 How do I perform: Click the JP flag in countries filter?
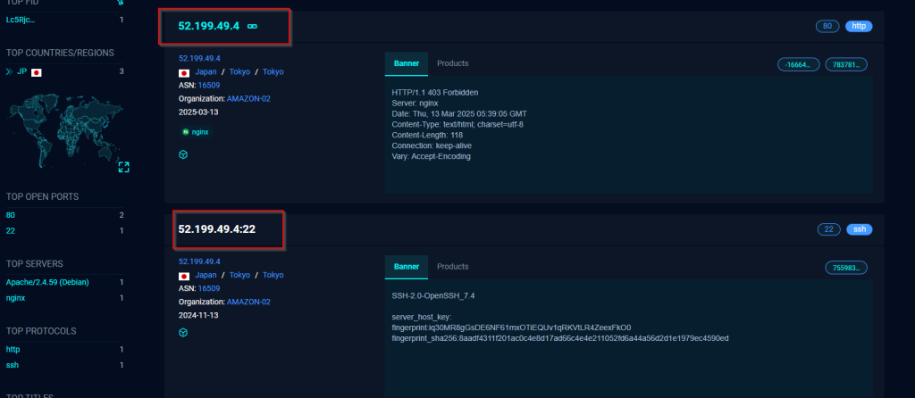click(x=37, y=71)
